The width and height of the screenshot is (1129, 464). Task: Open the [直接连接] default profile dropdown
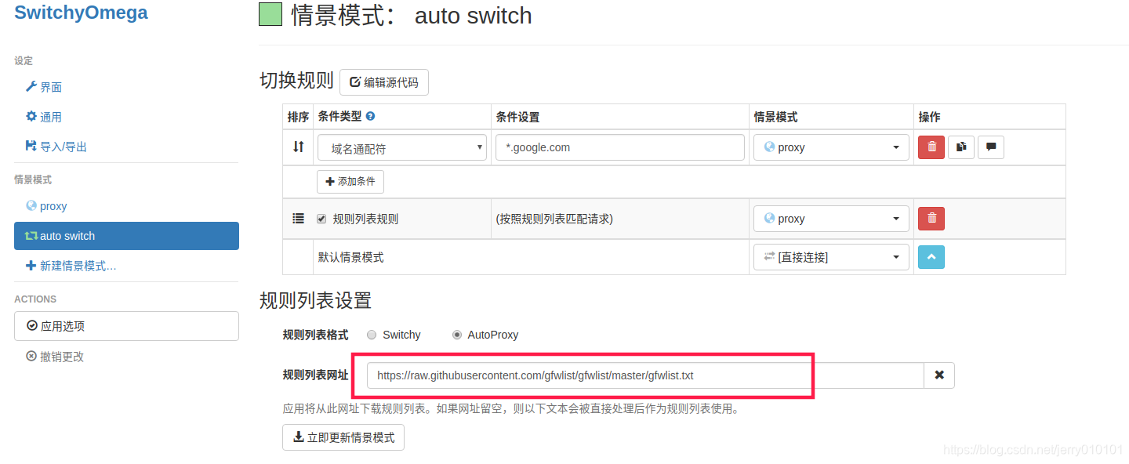[x=831, y=257]
